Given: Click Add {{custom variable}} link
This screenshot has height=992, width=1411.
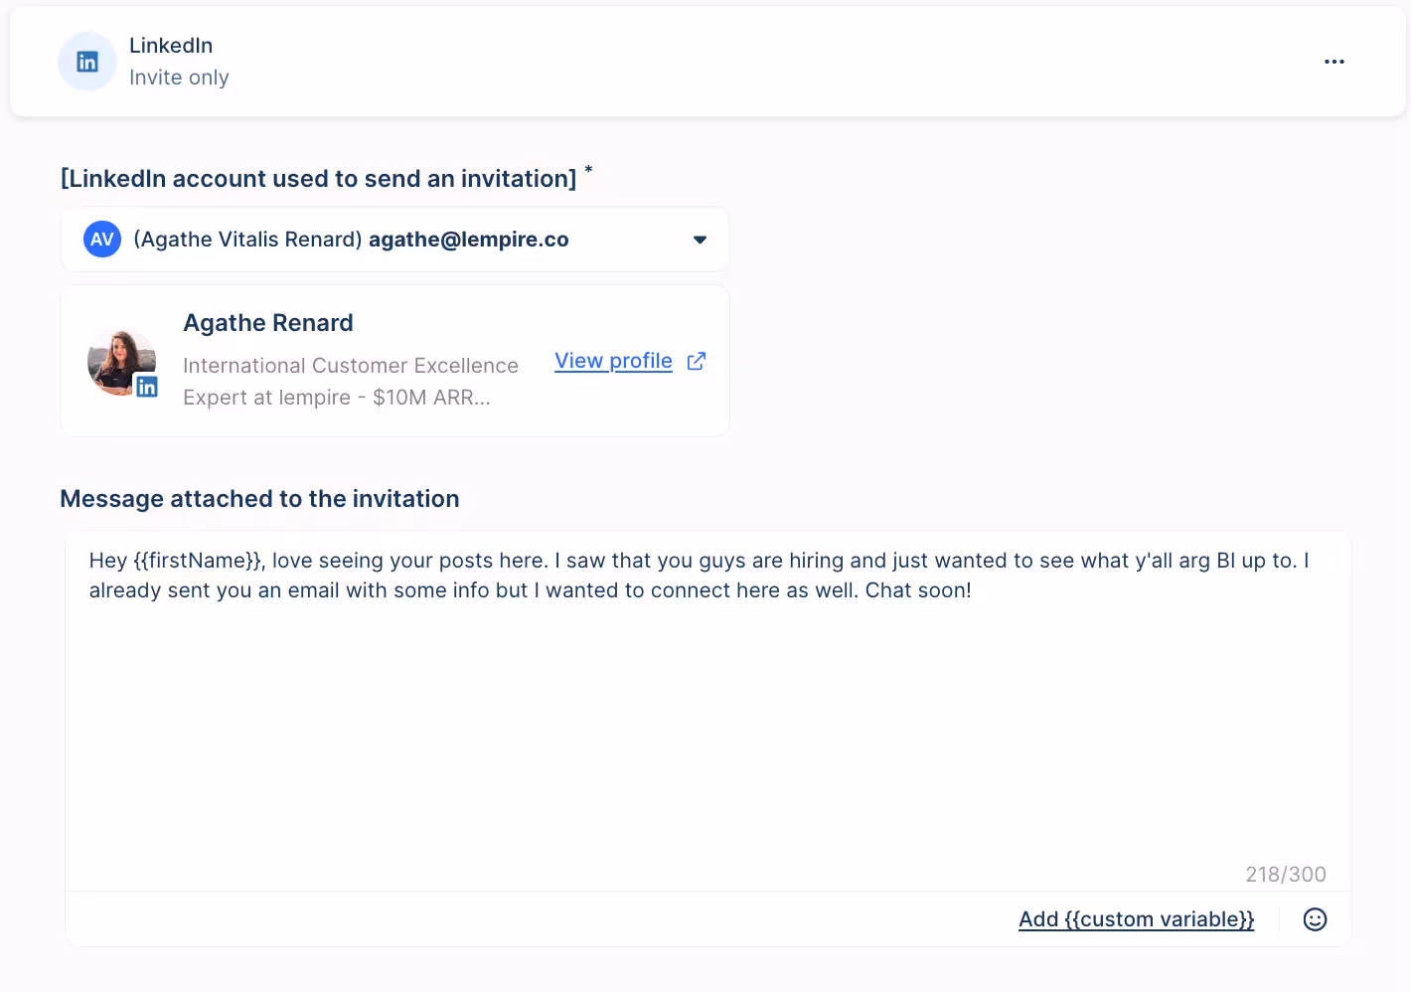Looking at the screenshot, I should tap(1136, 919).
